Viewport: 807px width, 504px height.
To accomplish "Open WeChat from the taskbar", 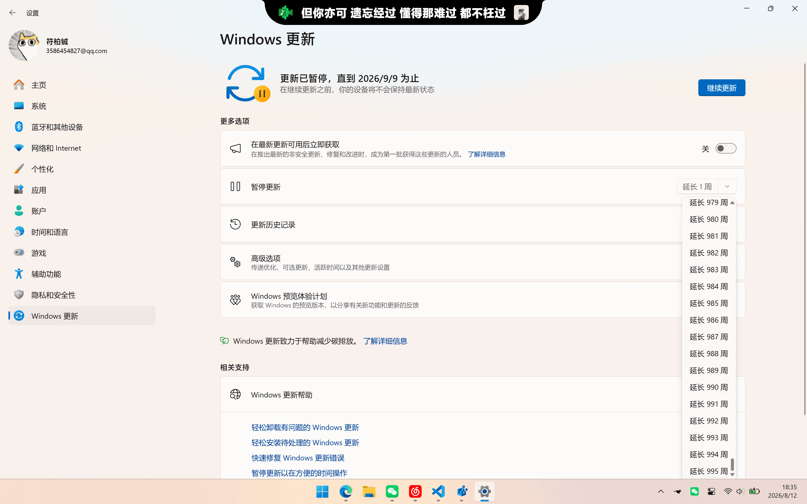I will point(392,491).
